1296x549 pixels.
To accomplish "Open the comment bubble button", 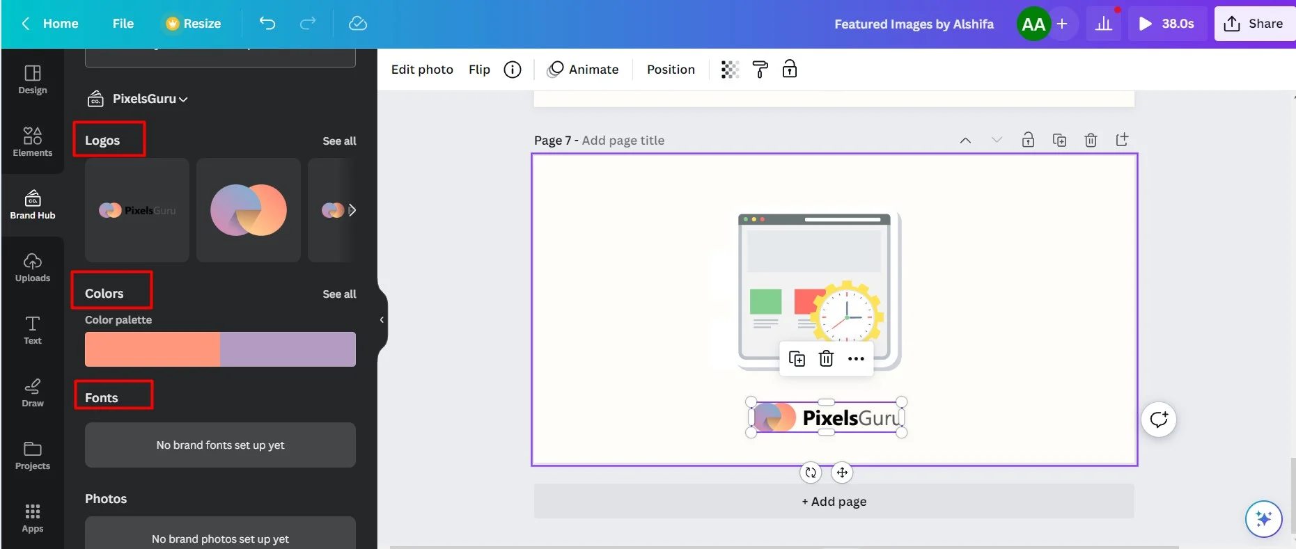I will pyautogui.click(x=1159, y=420).
